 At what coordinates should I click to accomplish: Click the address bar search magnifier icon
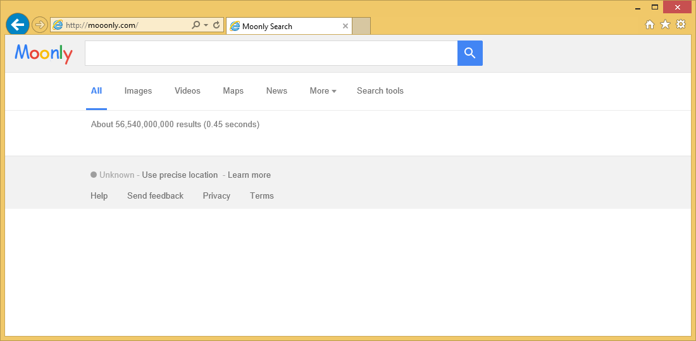[x=196, y=25]
